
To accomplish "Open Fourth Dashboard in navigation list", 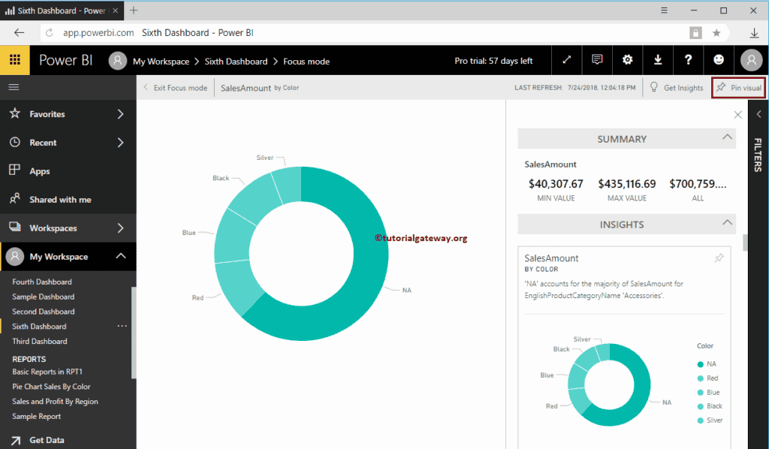I will [42, 282].
